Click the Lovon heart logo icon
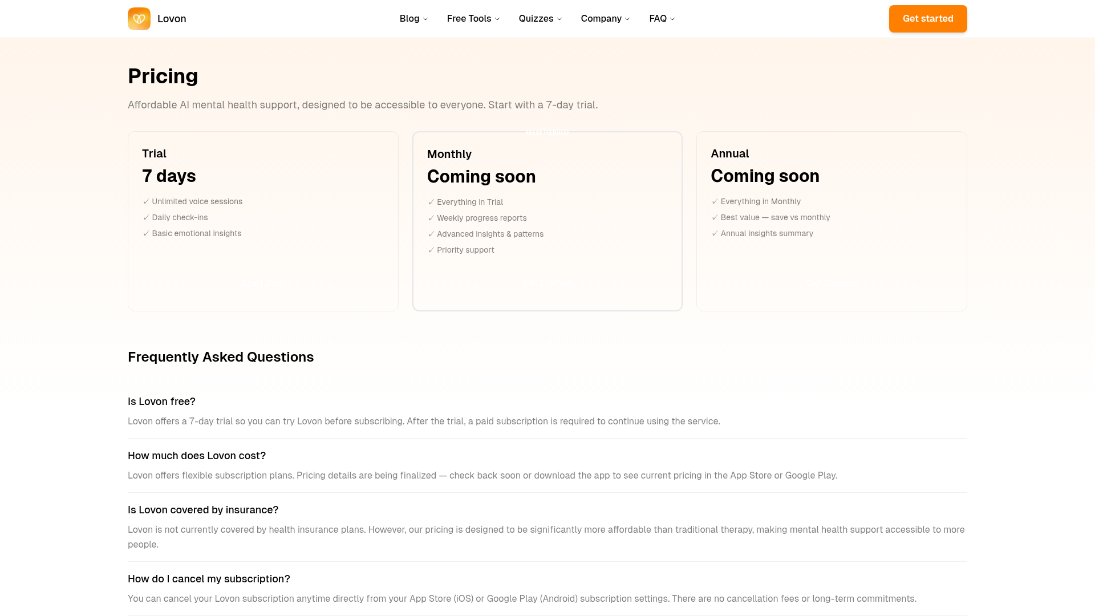1095x616 pixels. (x=139, y=19)
